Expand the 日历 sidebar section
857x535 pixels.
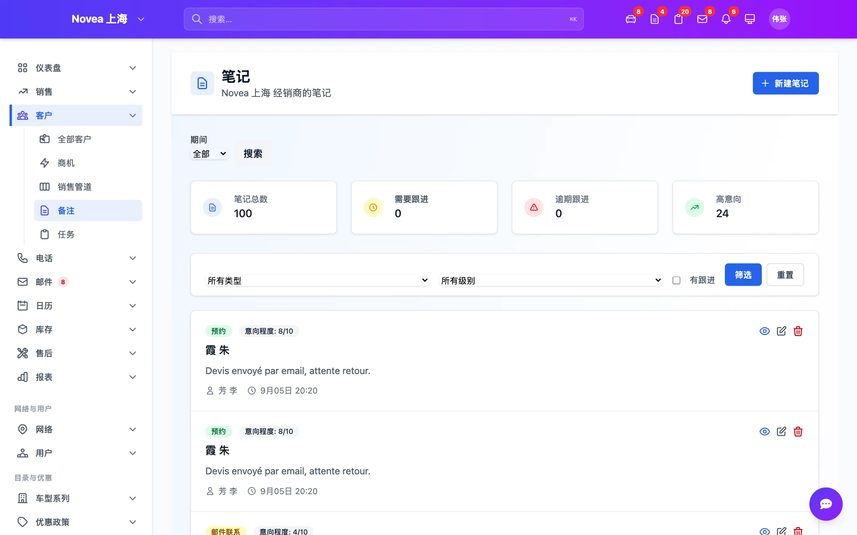(x=76, y=306)
